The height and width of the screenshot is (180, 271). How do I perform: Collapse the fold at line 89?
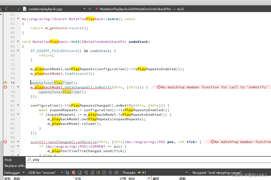click(18, 142)
